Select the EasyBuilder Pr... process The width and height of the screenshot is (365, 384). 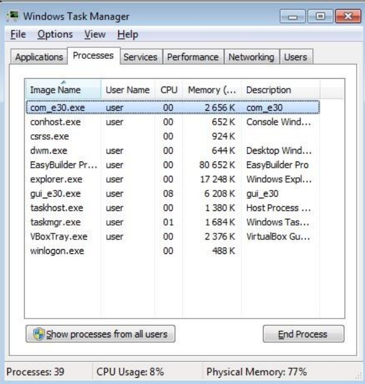click(173, 165)
